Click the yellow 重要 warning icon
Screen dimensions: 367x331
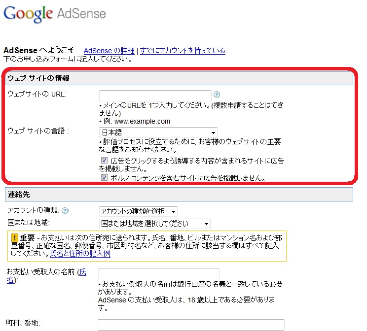pyautogui.click(x=14, y=237)
